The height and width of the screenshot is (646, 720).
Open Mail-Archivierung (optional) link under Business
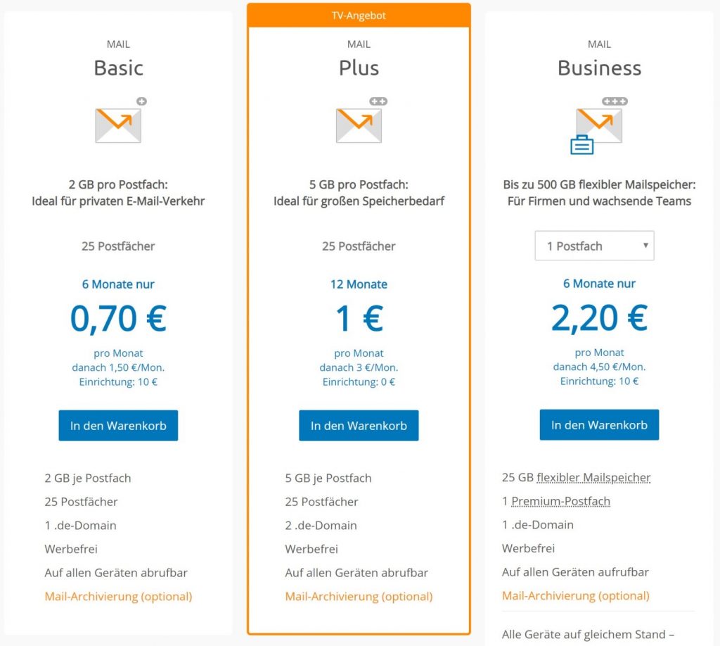coord(575,595)
